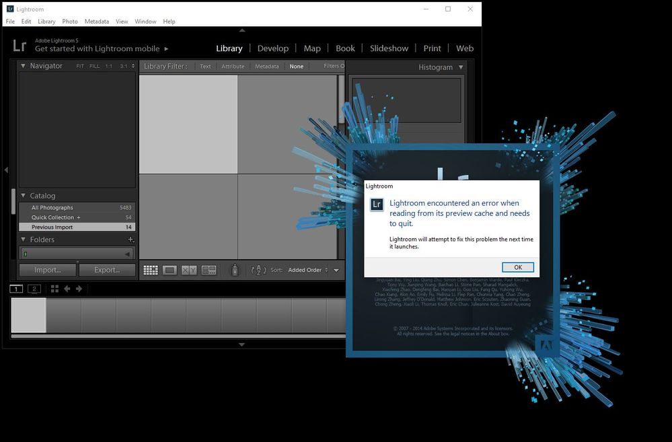
Task: Go back with filmstrip left arrow
Action: (x=67, y=289)
